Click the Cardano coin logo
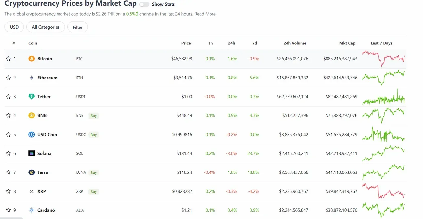The image size is (423, 219). [32, 210]
